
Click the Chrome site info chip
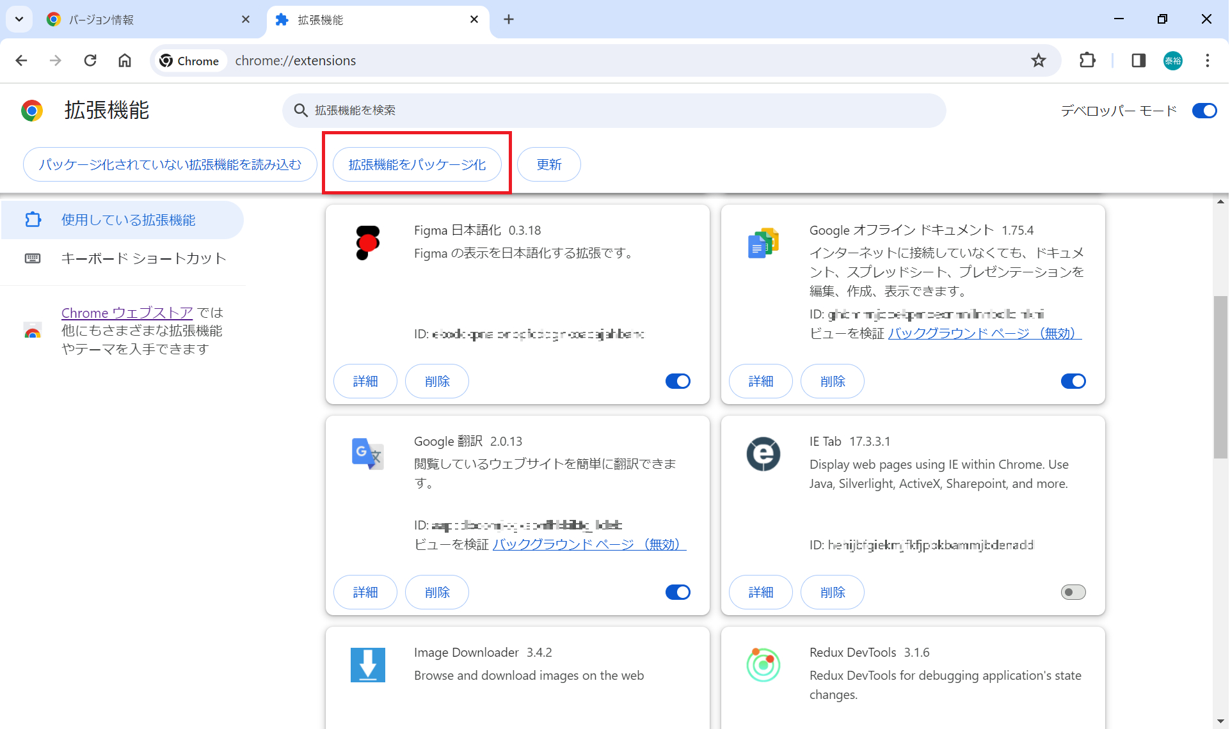click(x=190, y=61)
